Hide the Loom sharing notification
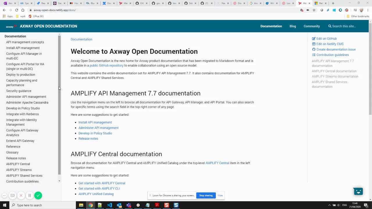Viewport: 372px width, 209px height. click(x=220, y=195)
